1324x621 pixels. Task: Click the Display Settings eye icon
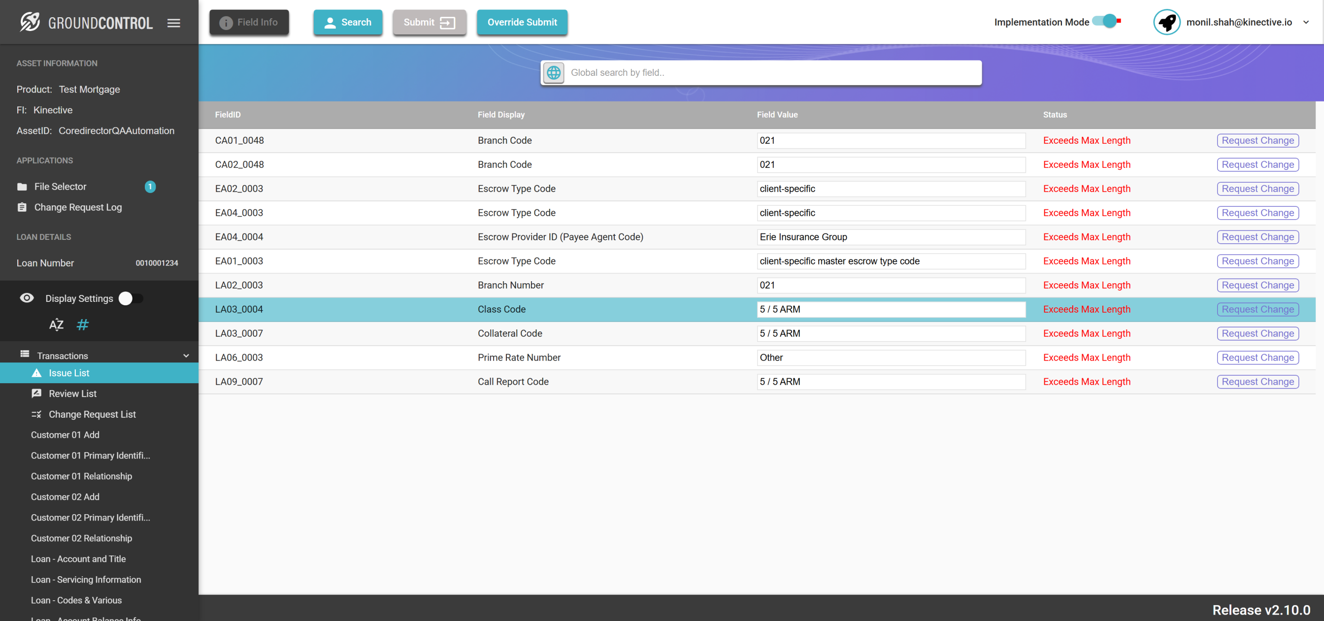click(x=27, y=298)
